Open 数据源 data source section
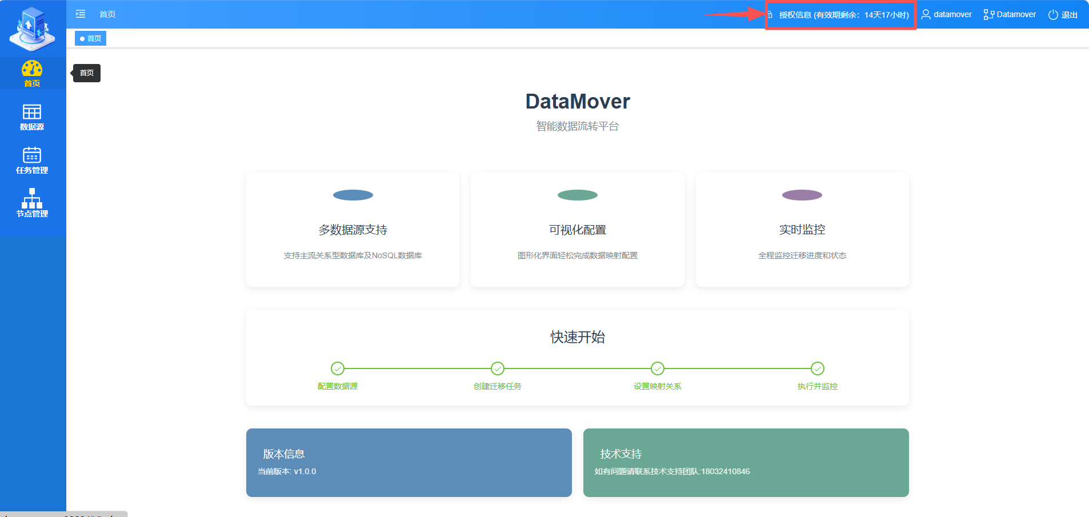Viewport: 1089px width, 517px height. (x=32, y=117)
